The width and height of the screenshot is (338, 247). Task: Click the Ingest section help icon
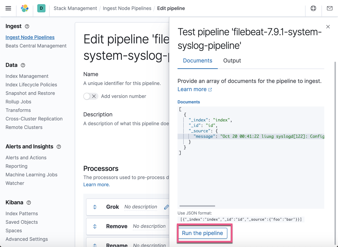27,26
